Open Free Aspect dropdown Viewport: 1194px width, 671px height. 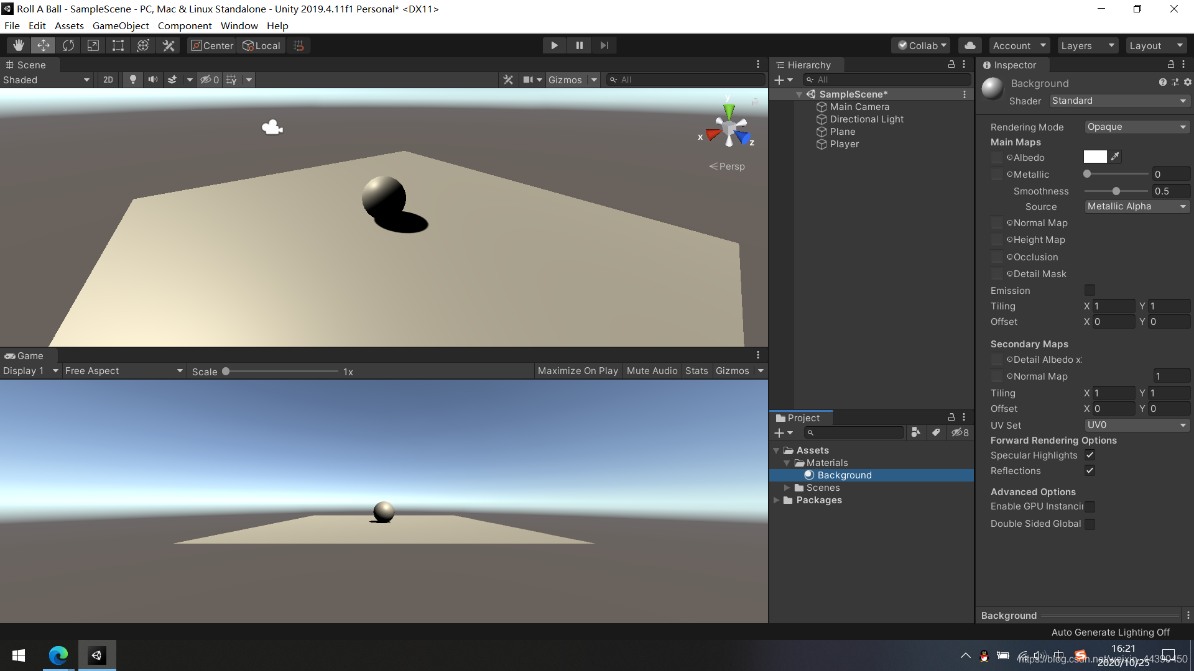124,370
